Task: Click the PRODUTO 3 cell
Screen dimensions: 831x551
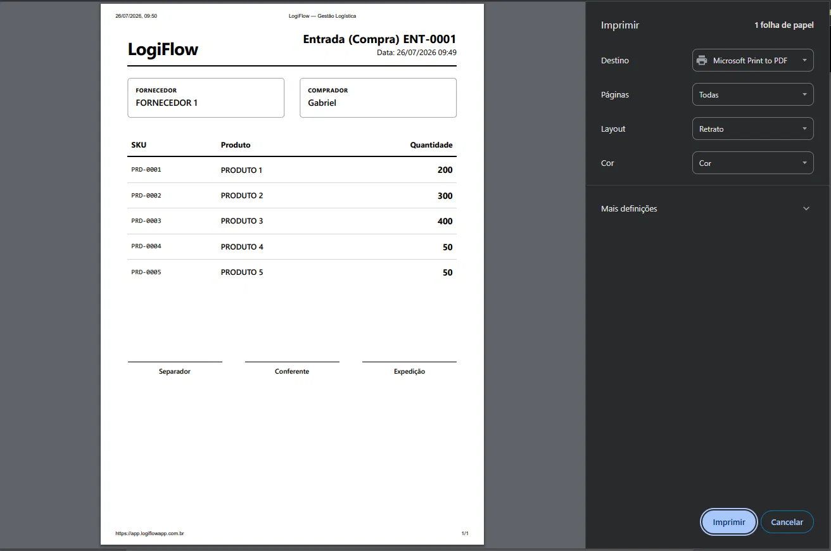Action: [x=242, y=221]
